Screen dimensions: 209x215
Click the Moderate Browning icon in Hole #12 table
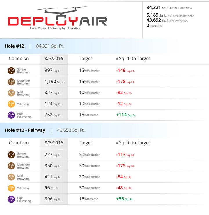coord(11,82)
